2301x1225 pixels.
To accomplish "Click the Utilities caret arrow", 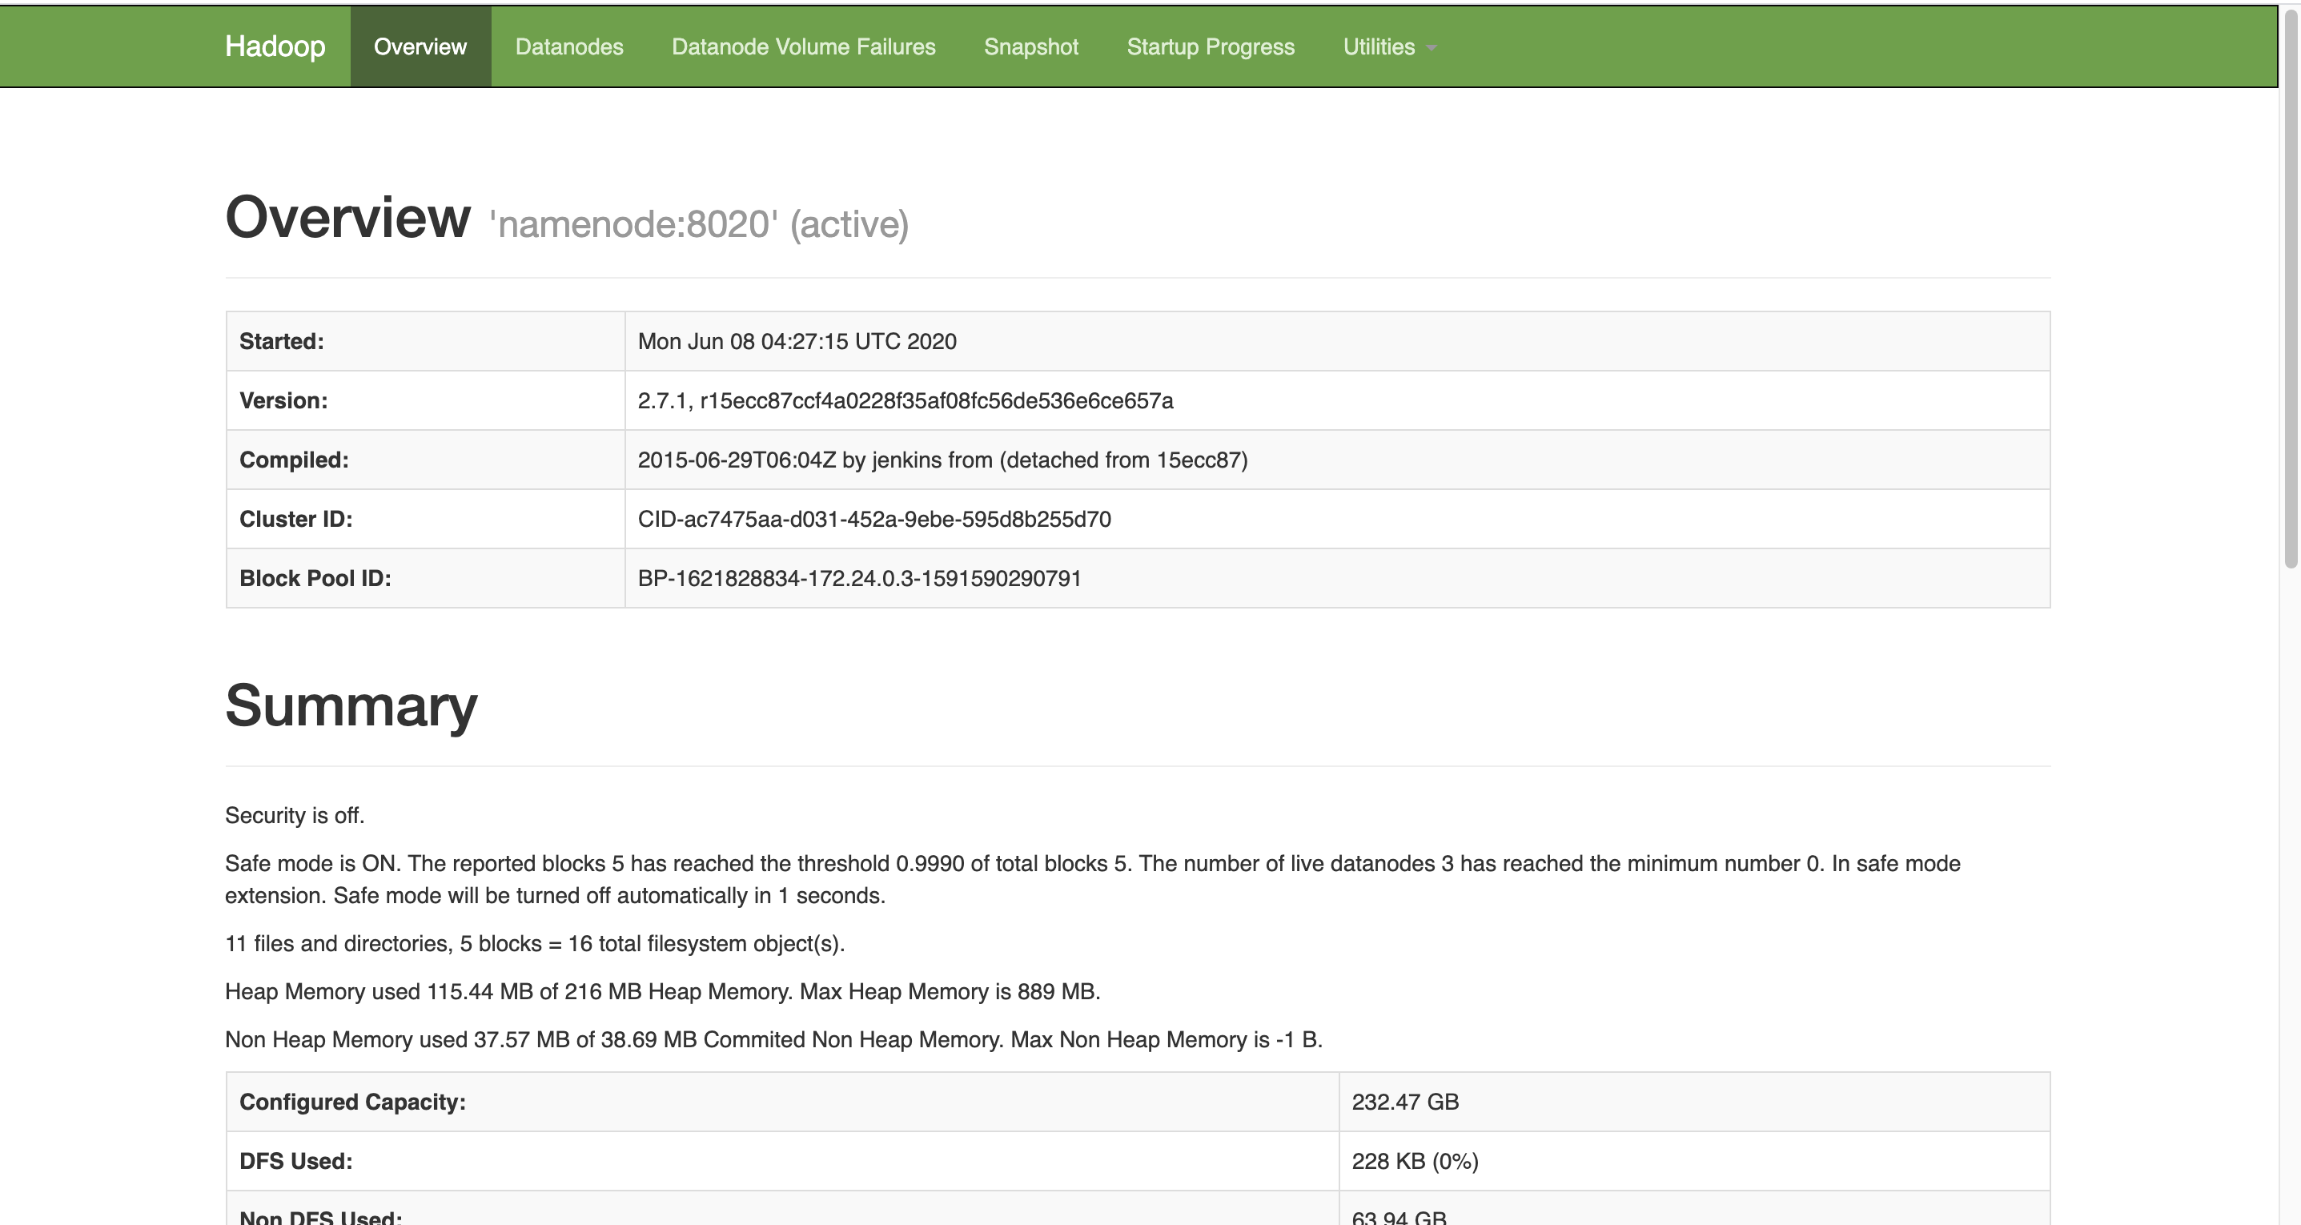I will coord(1431,48).
